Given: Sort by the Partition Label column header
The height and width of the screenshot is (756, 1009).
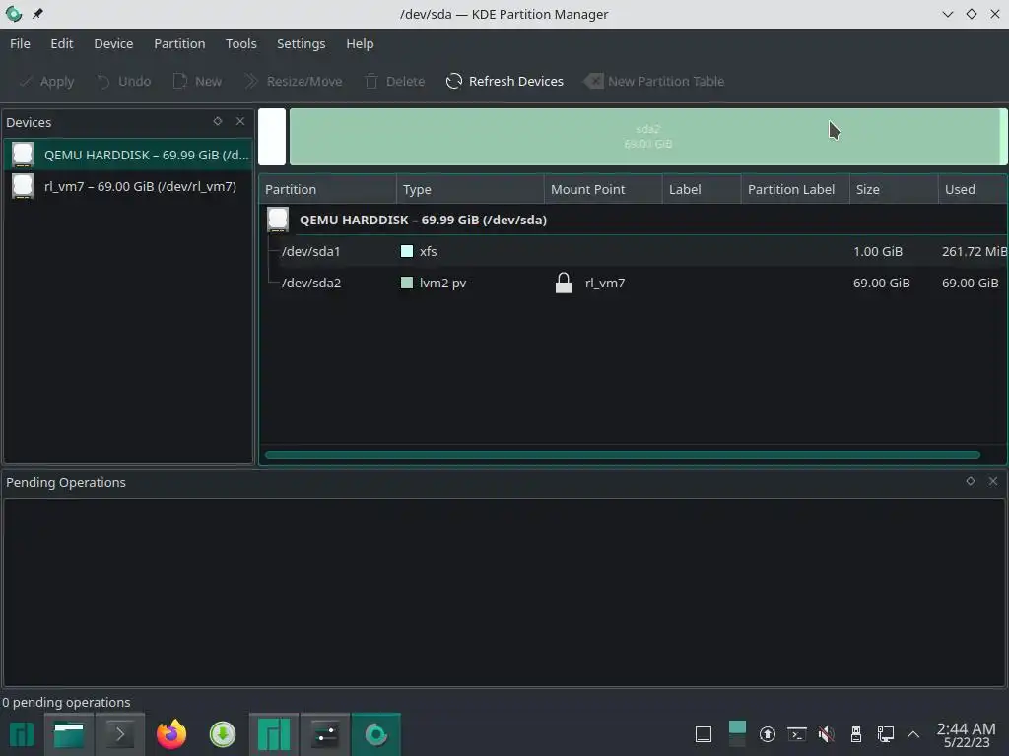Looking at the screenshot, I should coord(795,189).
